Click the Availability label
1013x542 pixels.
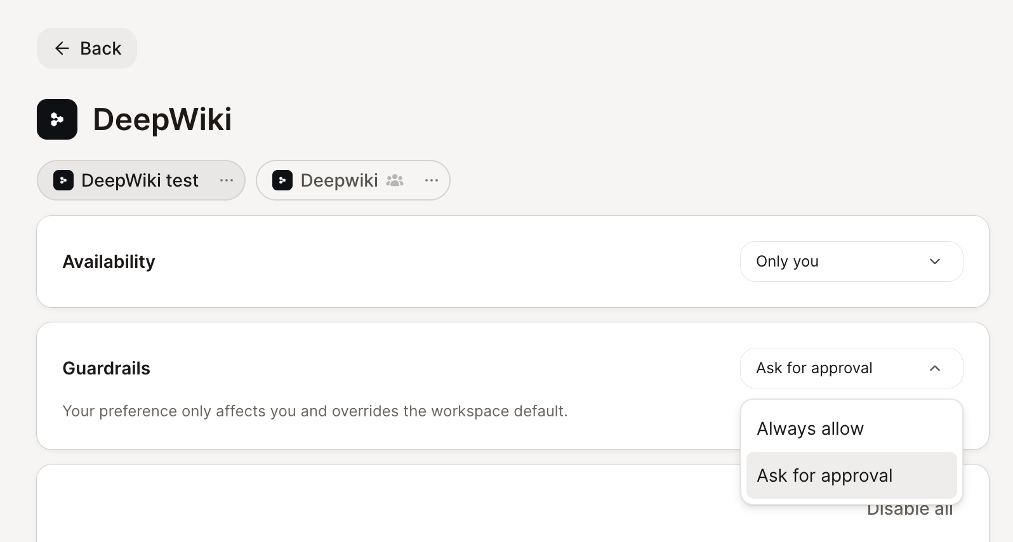coord(109,261)
